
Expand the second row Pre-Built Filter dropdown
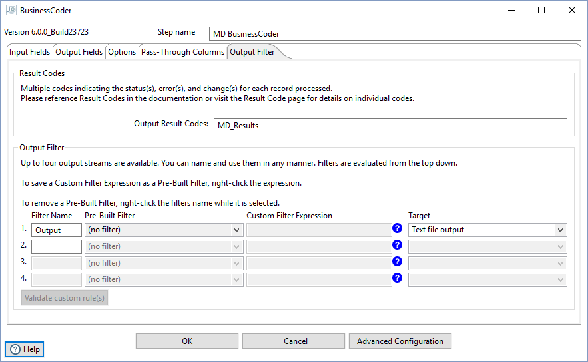tap(163, 246)
